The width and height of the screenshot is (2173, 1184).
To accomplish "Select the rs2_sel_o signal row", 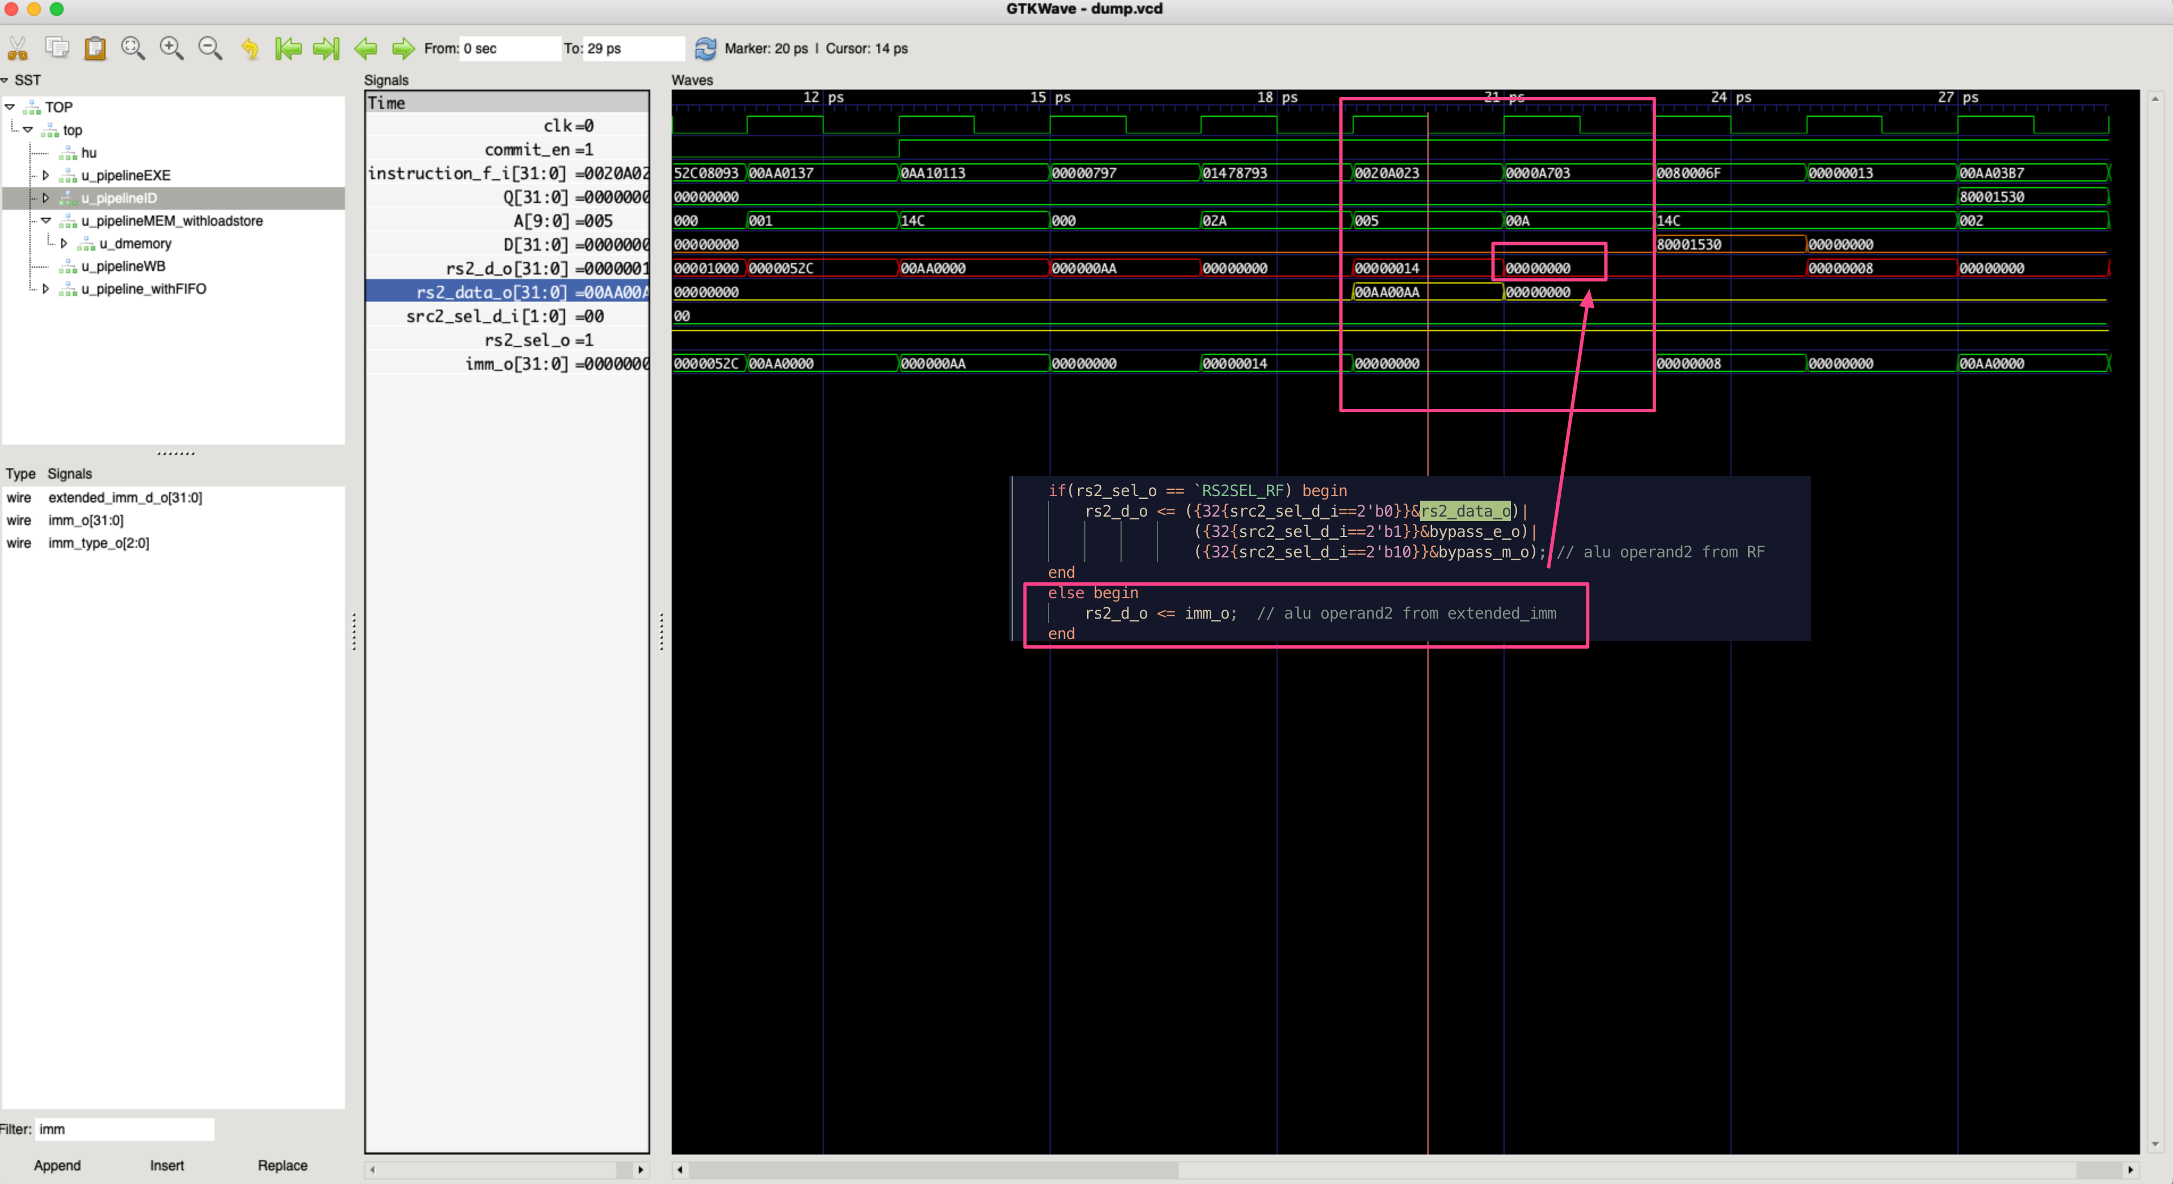I will click(x=508, y=340).
